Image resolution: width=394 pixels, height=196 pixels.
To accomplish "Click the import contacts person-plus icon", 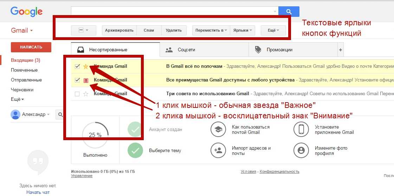I will tap(218, 151).
